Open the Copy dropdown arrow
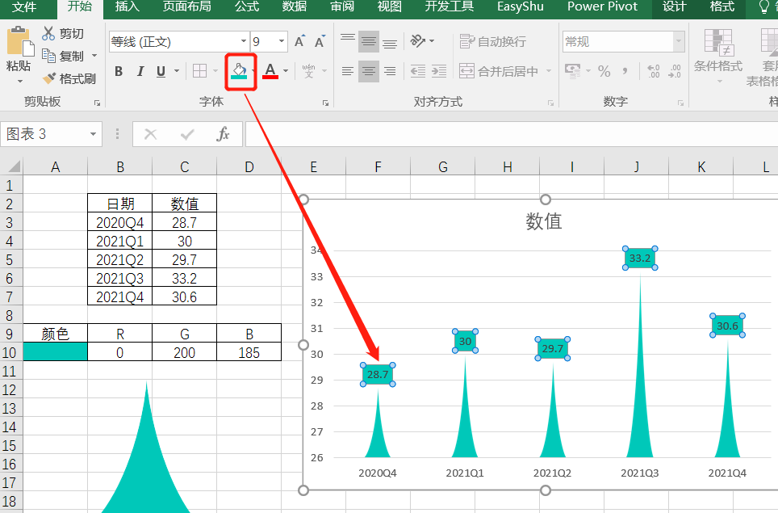The height and width of the screenshot is (513, 778). click(x=94, y=56)
